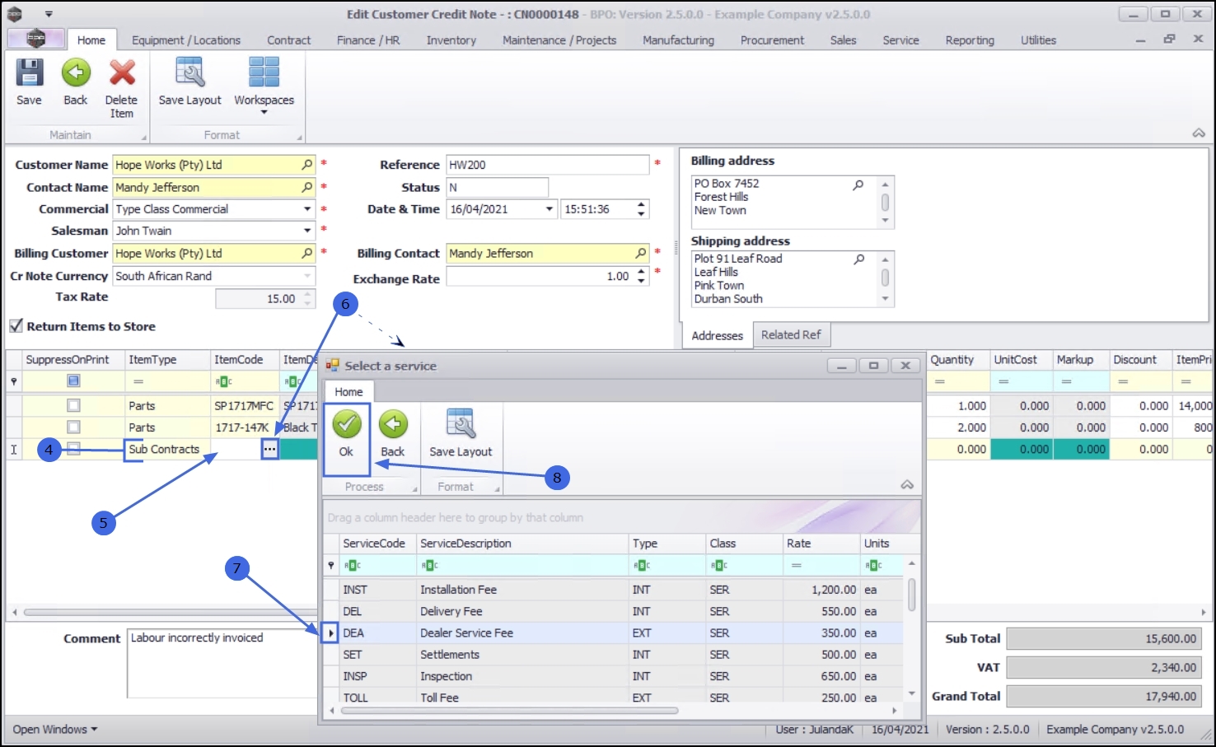Check SuppressOnPrint for SP1717MFC parts row

(x=74, y=406)
